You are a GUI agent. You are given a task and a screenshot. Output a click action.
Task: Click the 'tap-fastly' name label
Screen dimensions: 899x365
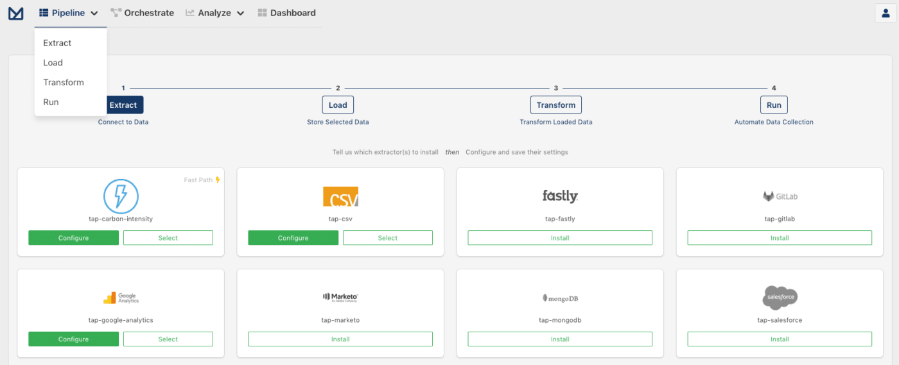click(560, 219)
